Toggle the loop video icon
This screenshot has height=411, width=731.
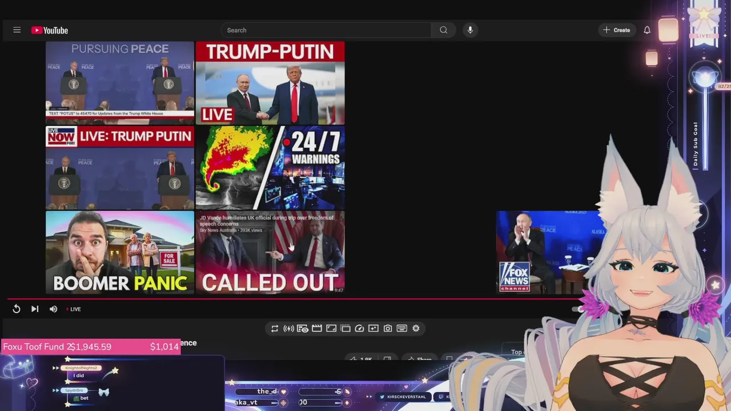[x=275, y=328]
